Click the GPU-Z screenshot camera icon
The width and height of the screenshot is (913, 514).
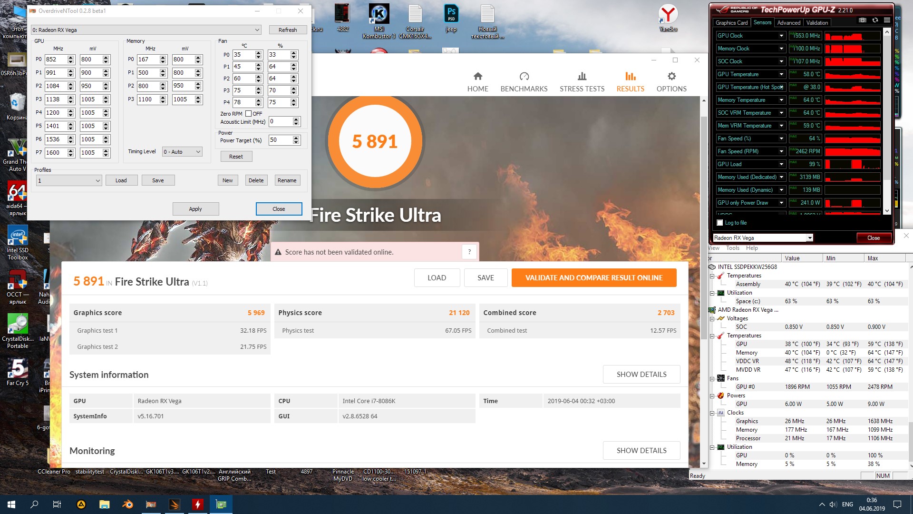point(862,20)
